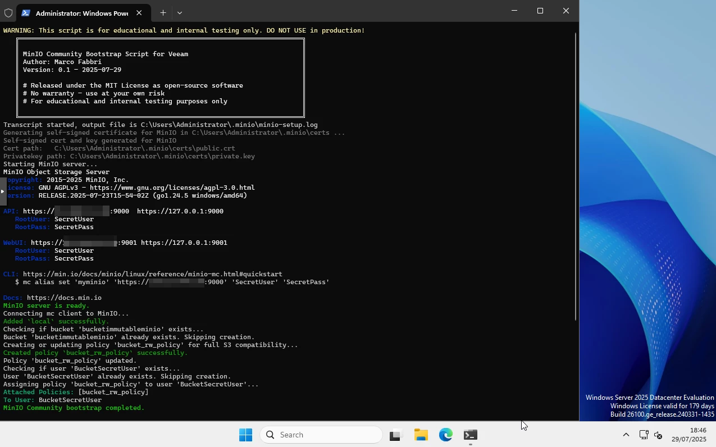The height and width of the screenshot is (447, 716).
Task: Click the 'Privatekey path' private.key line
Action: click(129, 156)
